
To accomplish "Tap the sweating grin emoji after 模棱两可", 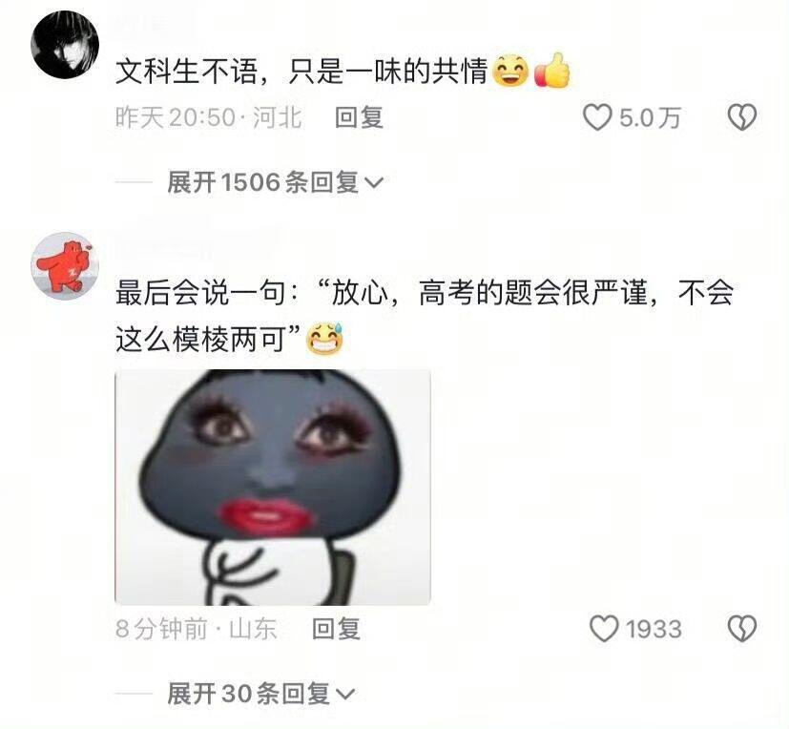I will click(325, 338).
